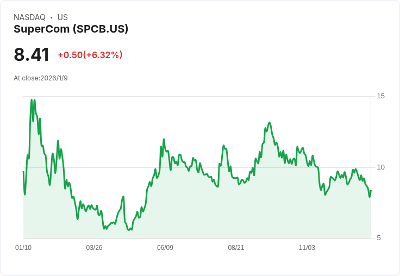400x276 pixels.
Task: Select the 01/10 date on the x-axis
Action: click(x=23, y=247)
